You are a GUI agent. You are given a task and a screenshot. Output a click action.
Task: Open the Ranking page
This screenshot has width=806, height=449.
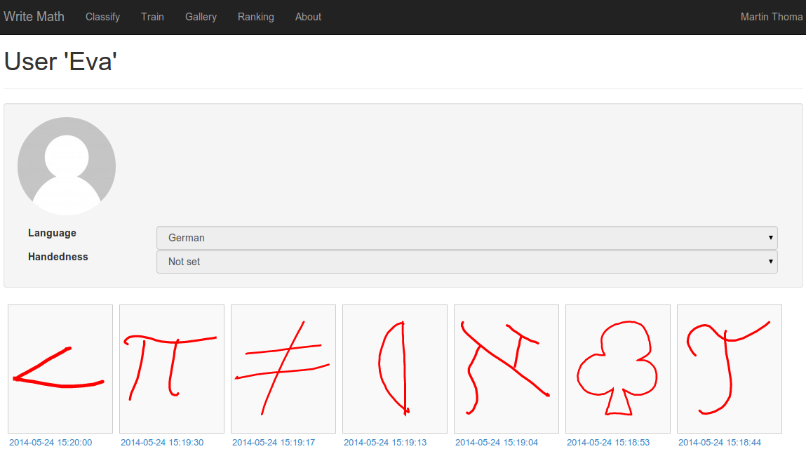point(255,17)
